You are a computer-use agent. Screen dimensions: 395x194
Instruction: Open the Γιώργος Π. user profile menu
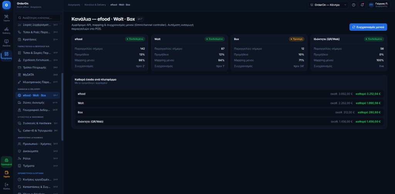click(379, 5)
